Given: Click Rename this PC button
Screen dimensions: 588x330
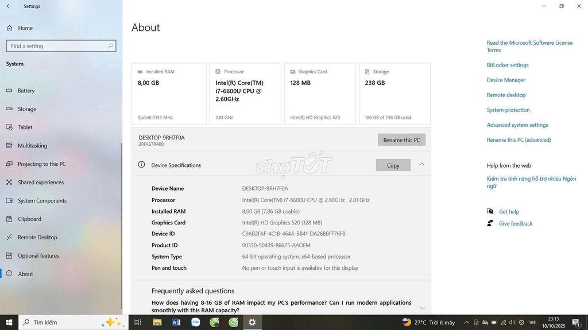Looking at the screenshot, I should click(401, 140).
